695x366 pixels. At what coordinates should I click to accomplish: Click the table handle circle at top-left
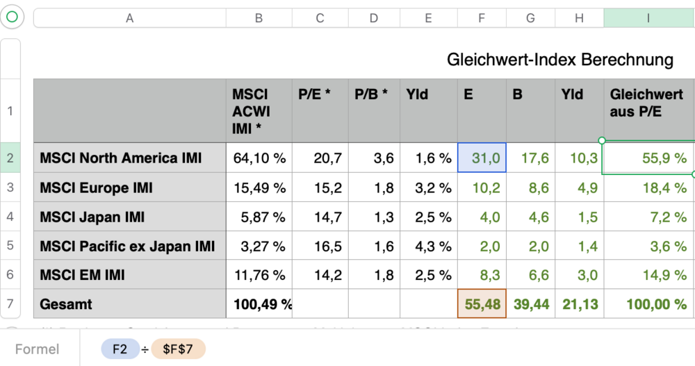(x=12, y=17)
